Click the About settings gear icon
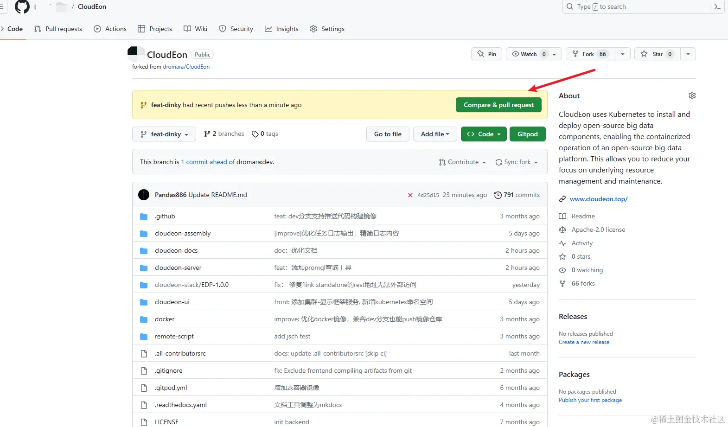This screenshot has height=427, width=728. [692, 96]
